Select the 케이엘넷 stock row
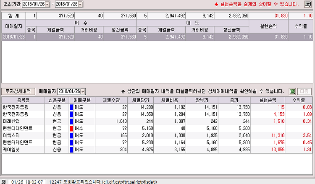Screen dimensions: 315x184 point(157,150)
